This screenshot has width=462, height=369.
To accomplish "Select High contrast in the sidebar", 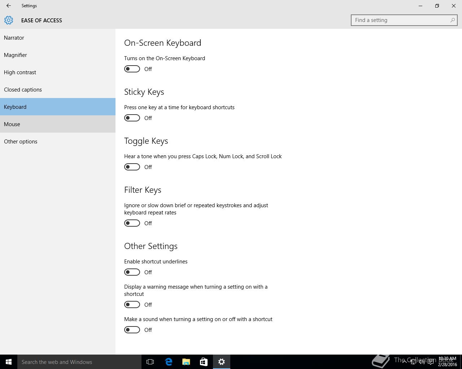I will (x=58, y=72).
